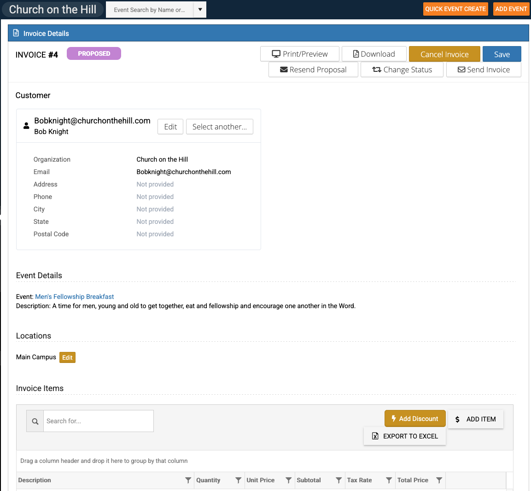531x491 pixels.
Task: Open the Total Price column filter
Action: (x=439, y=480)
